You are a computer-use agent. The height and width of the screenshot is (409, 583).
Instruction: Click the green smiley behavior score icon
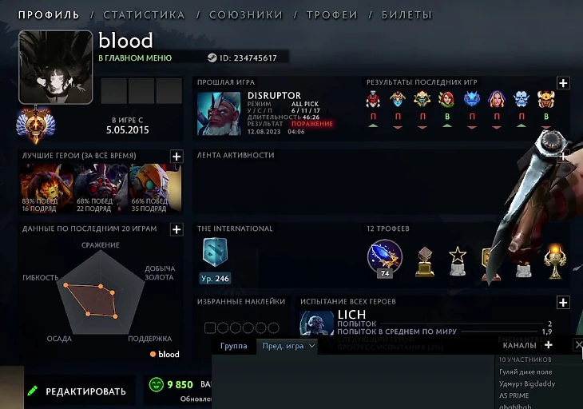(x=157, y=384)
